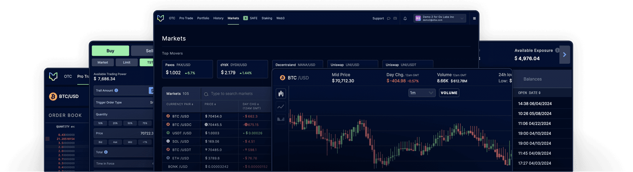Switch to the Portfolio tab
Image resolution: width=633 pixels, height=172 pixels.
[203, 18]
